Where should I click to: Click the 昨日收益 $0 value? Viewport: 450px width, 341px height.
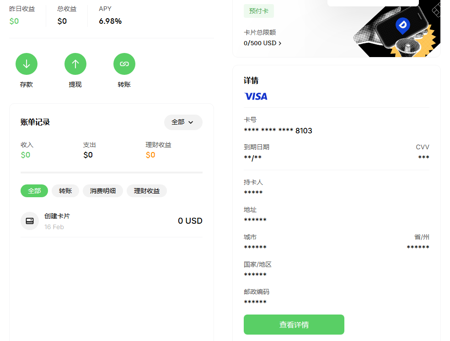click(14, 21)
